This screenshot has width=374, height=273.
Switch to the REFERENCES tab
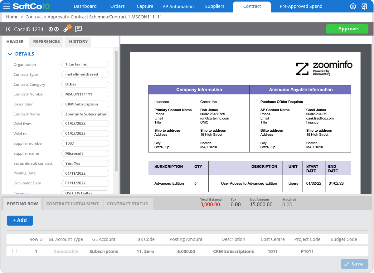point(46,41)
